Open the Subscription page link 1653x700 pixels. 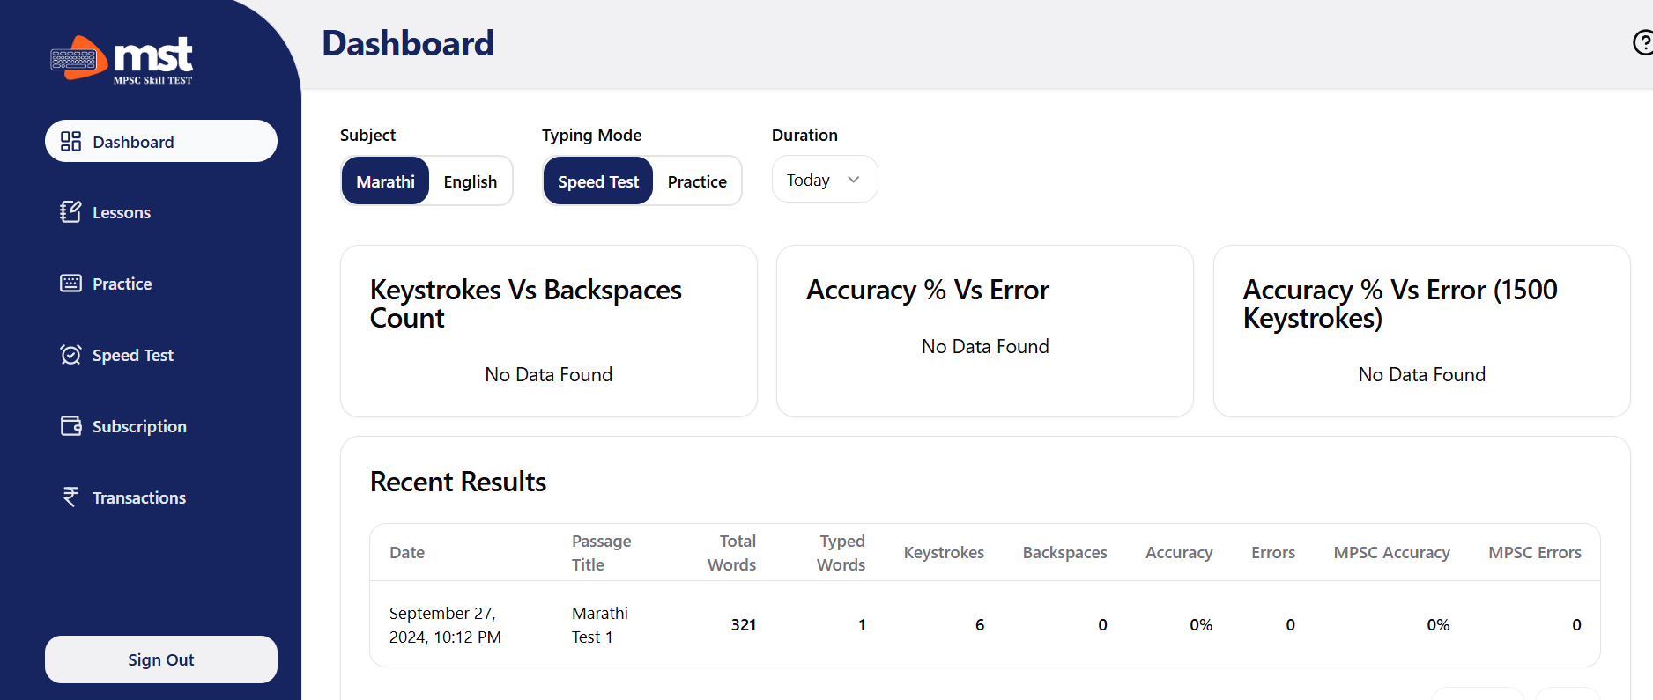pyautogui.click(x=139, y=427)
